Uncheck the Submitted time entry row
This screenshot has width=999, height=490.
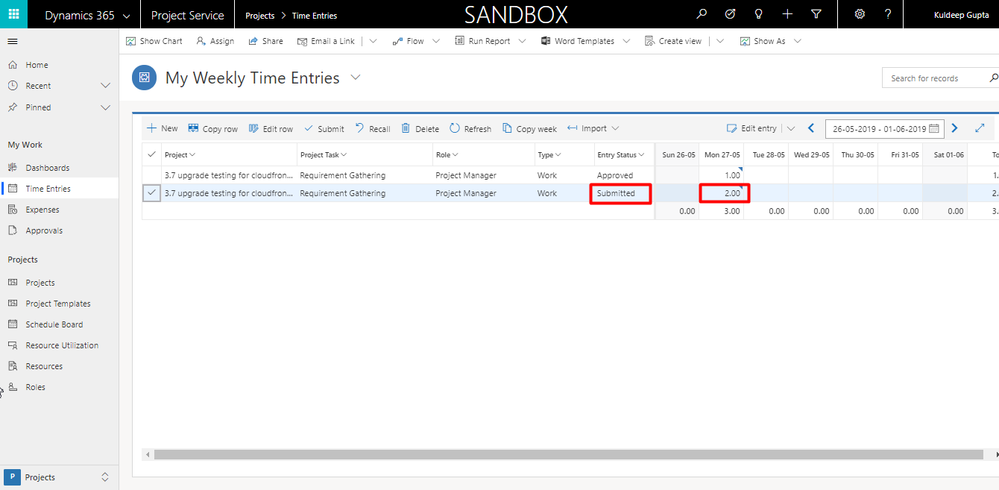pos(152,193)
